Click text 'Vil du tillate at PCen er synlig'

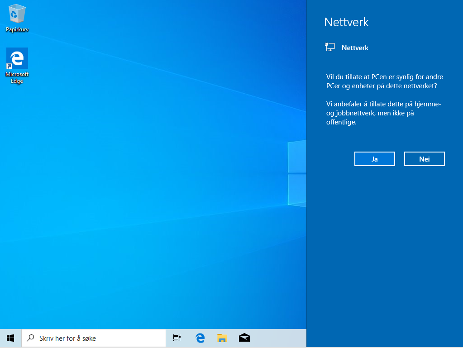coord(371,77)
